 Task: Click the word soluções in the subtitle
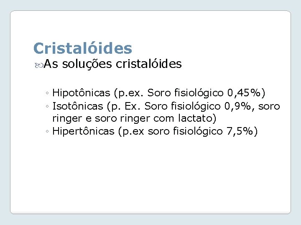tap(87, 64)
